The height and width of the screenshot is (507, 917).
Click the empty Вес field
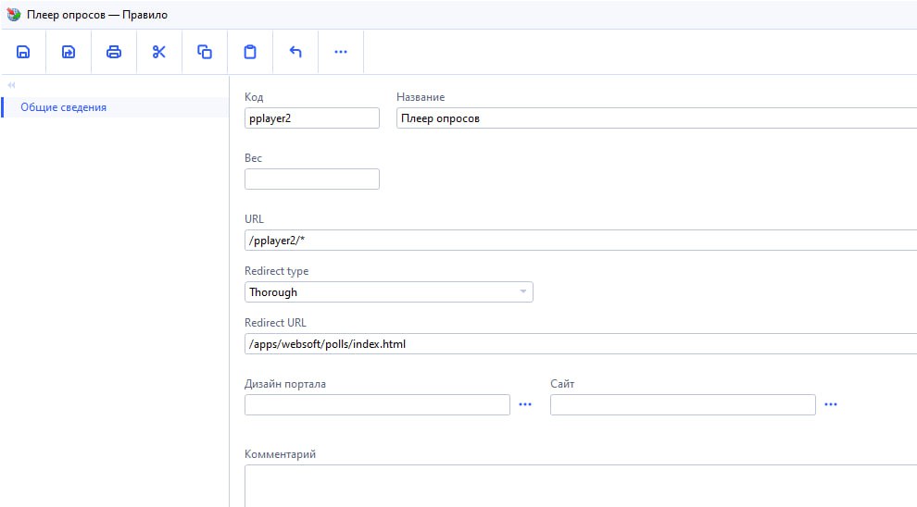[x=312, y=179]
